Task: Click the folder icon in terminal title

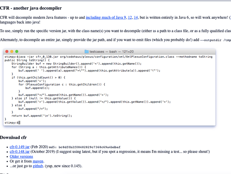Action: click(87, 52)
